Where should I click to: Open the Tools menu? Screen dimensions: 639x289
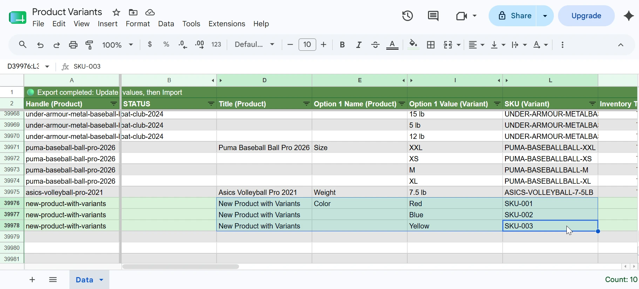click(191, 24)
